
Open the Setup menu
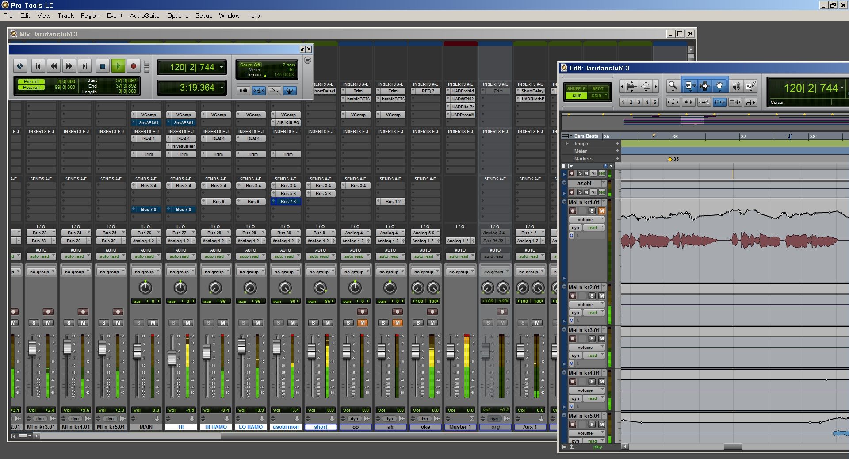coord(204,15)
